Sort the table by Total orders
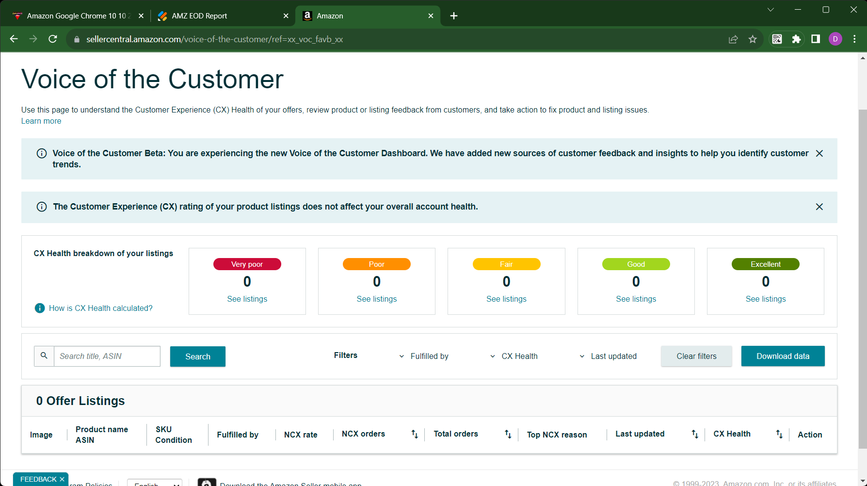This screenshot has height=486, width=867. point(508,434)
